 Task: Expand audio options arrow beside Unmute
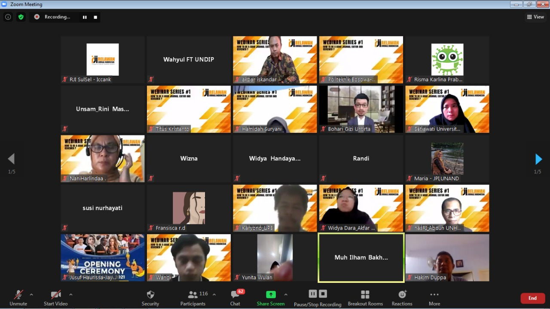click(x=31, y=295)
